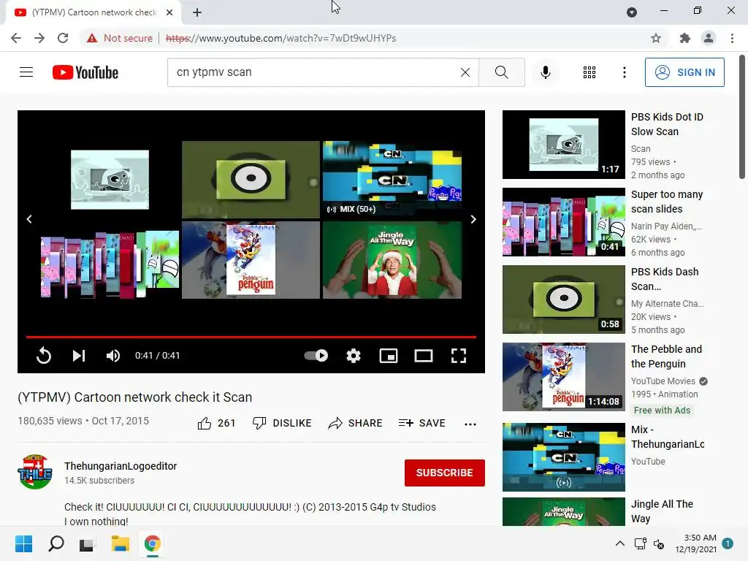
Task: Skip to the next video
Action: point(79,356)
